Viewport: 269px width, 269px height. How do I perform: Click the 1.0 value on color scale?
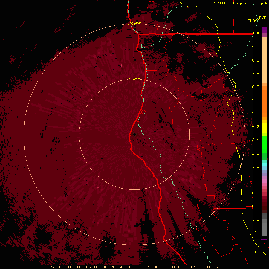click(x=256, y=180)
